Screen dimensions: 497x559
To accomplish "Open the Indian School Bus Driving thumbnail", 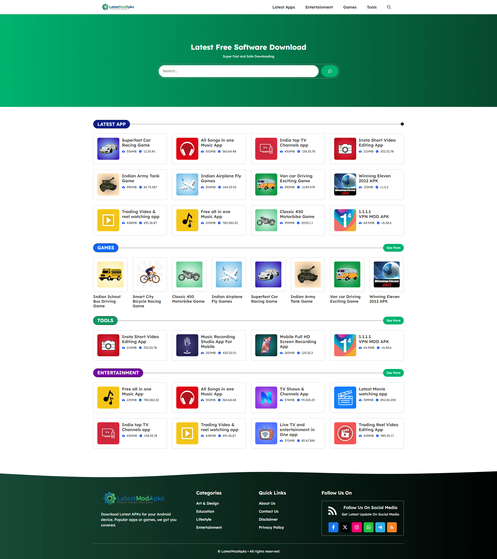I will click(x=110, y=274).
